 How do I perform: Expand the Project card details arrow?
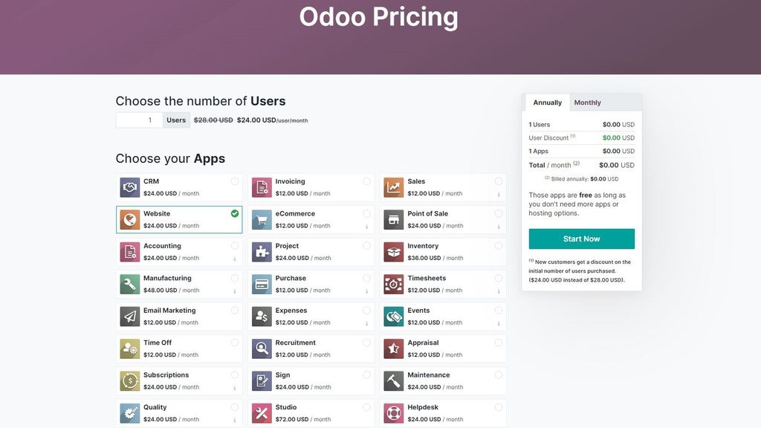pos(366,258)
